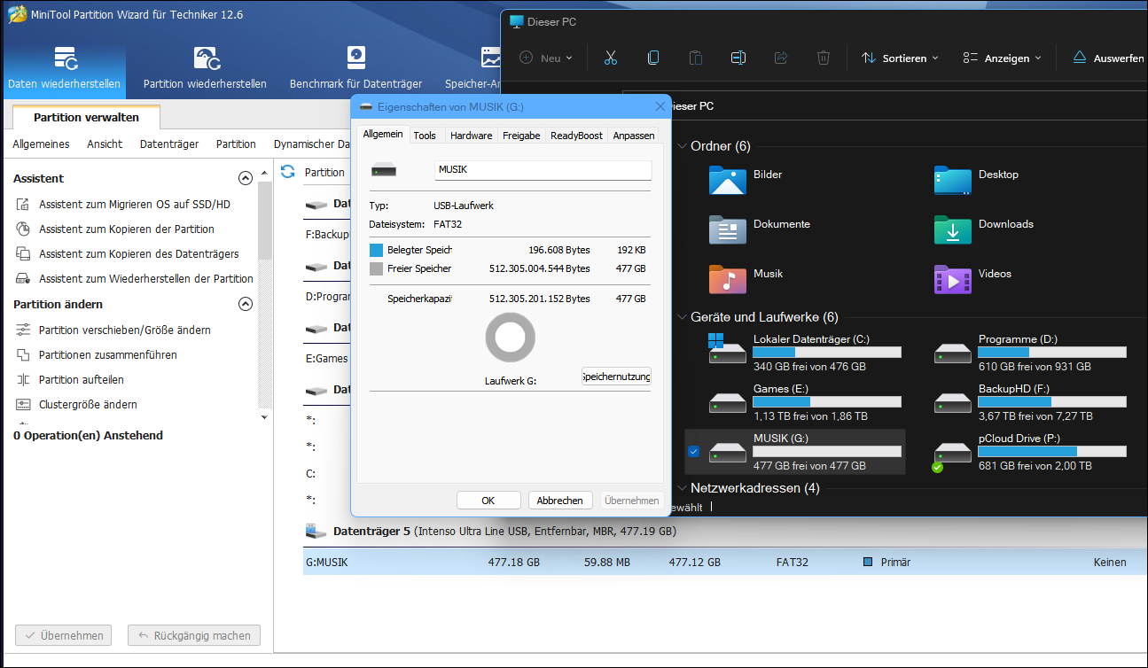Image resolution: width=1148 pixels, height=668 pixels.
Task: Click Abbrechen in the properties dialog
Action: (x=560, y=501)
